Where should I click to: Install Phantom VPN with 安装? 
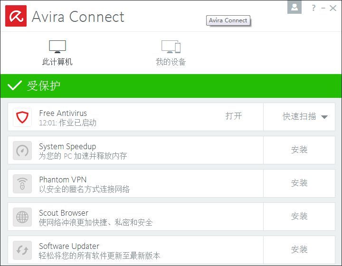299,183
